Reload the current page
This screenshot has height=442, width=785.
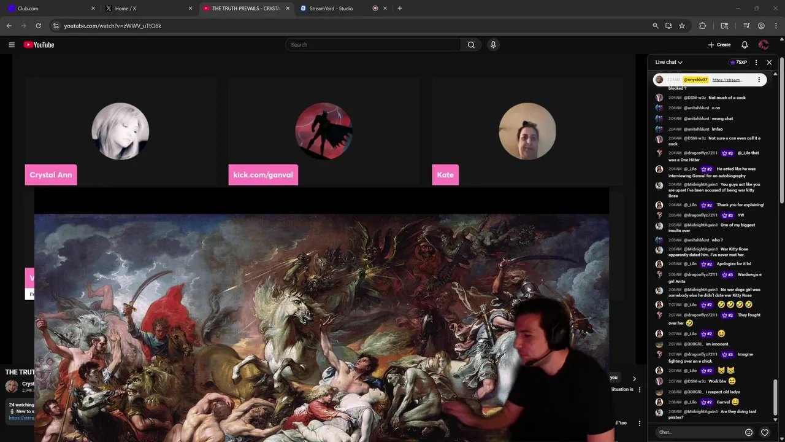point(38,26)
